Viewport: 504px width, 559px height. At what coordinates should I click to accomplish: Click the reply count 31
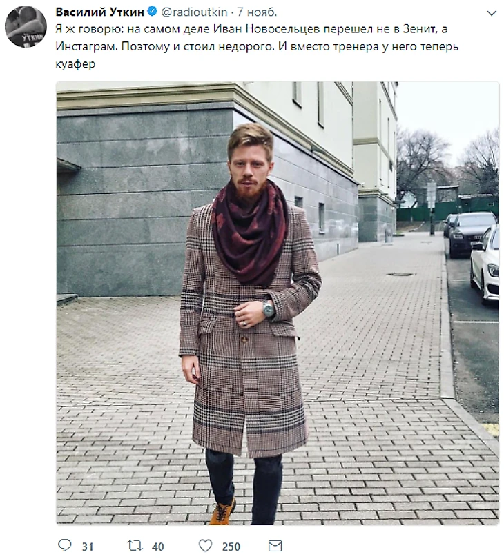pyautogui.click(x=88, y=547)
